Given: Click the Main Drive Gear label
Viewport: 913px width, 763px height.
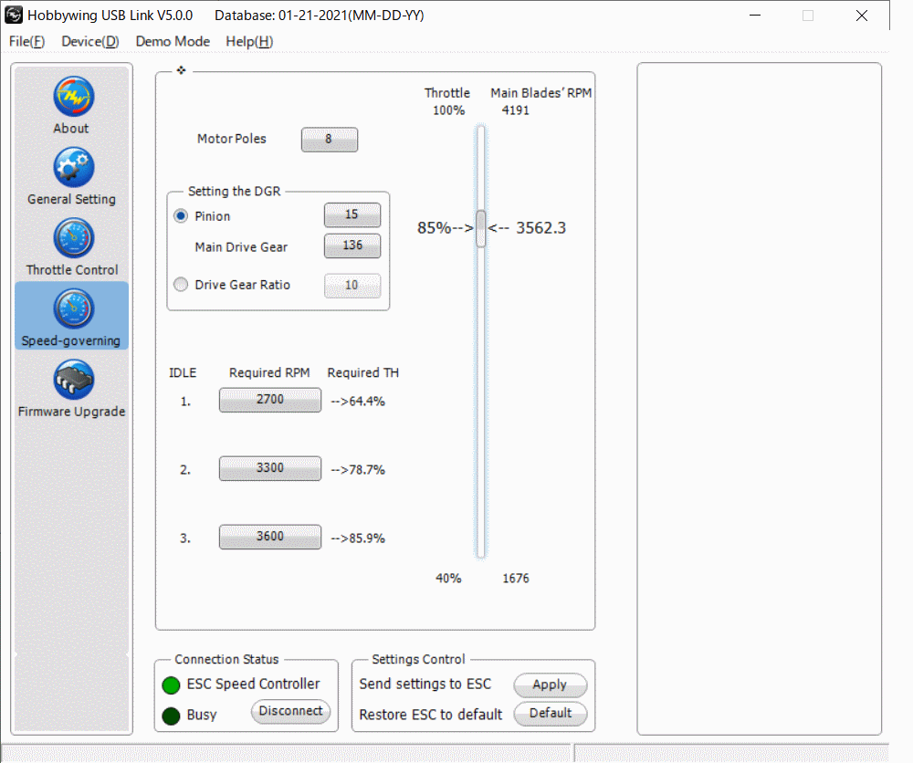Looking at the screenshot, I should point(241,247).
